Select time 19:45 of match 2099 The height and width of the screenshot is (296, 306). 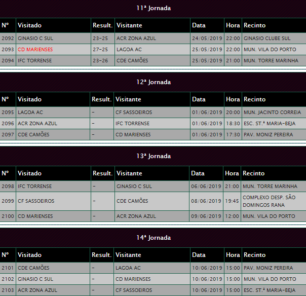[232, 201]
